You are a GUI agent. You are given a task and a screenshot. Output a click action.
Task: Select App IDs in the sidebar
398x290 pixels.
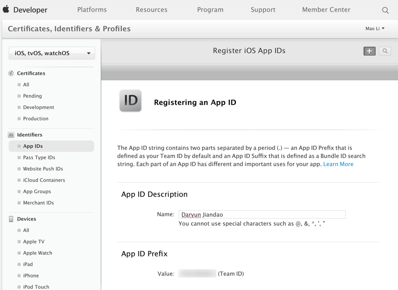pyautogui.click(x=33, y=146)
